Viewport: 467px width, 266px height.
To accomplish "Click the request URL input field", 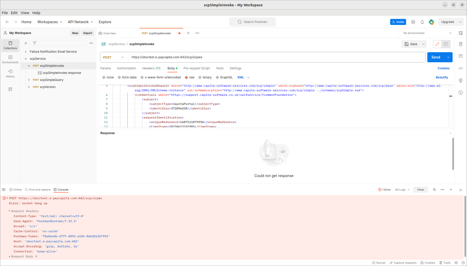I will point(277,57).
